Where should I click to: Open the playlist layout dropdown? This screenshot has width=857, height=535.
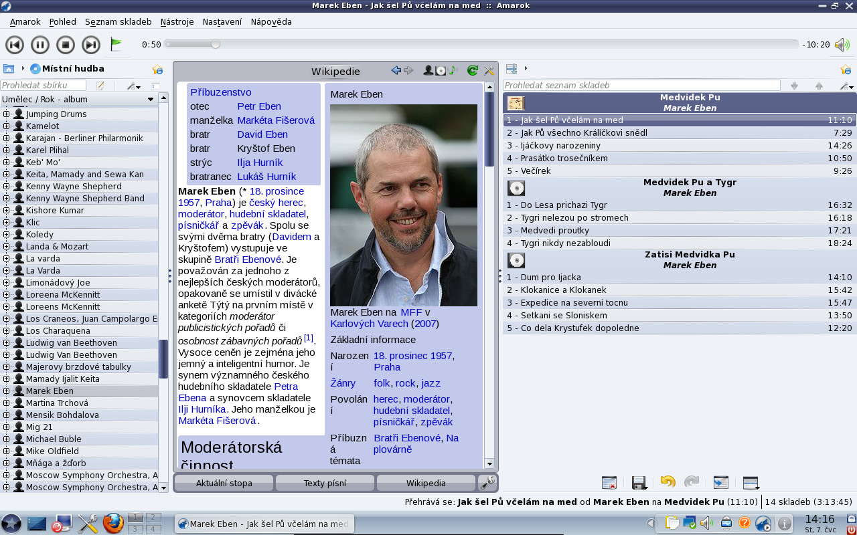click(x=751, y=483)
